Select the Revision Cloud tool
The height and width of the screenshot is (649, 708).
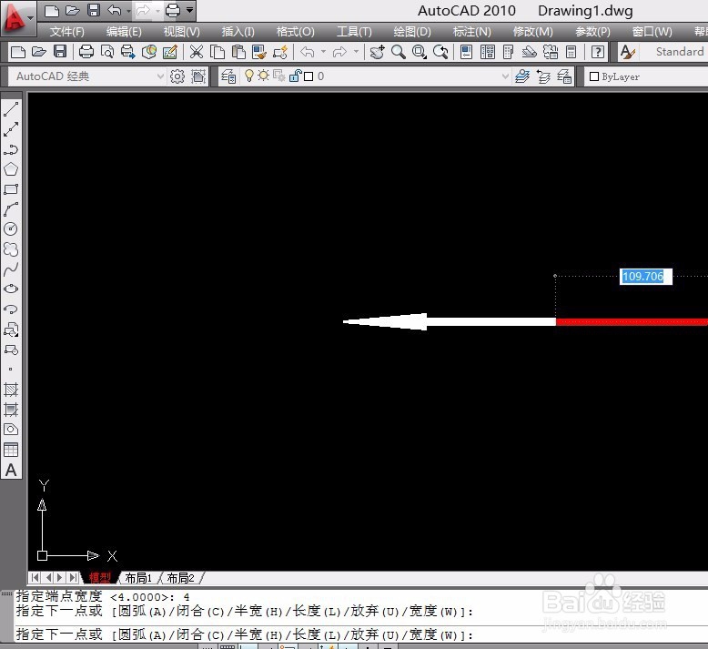pos(11,249)
